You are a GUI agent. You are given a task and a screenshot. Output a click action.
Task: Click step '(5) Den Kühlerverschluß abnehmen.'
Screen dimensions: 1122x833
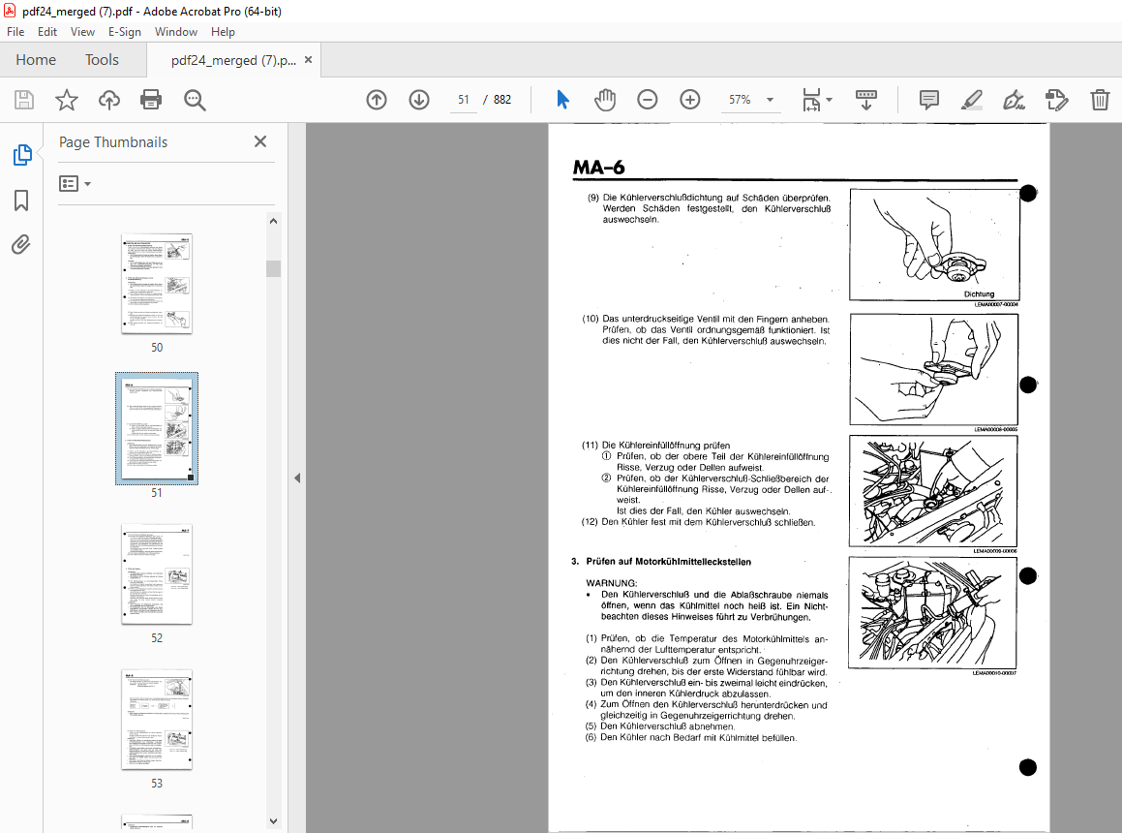pos(660,726)
